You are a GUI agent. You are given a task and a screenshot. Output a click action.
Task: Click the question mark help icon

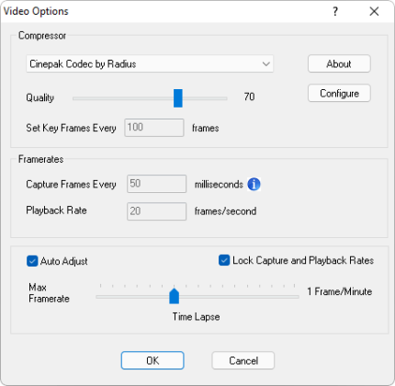tap(335, 12)
